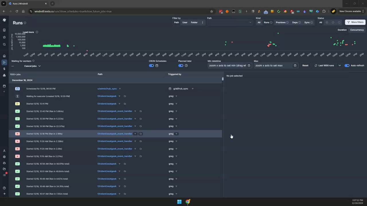Open the path filter dropdown on 12:18 PM row
The image size is (367, 206).
coord(135,134)
